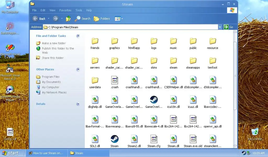The image size is (268, 157).
Task: Select the .crash file
Action: [115, 83]
